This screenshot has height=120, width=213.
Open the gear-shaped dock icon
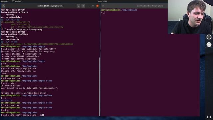pyautogui.click(x=209, y=37)
